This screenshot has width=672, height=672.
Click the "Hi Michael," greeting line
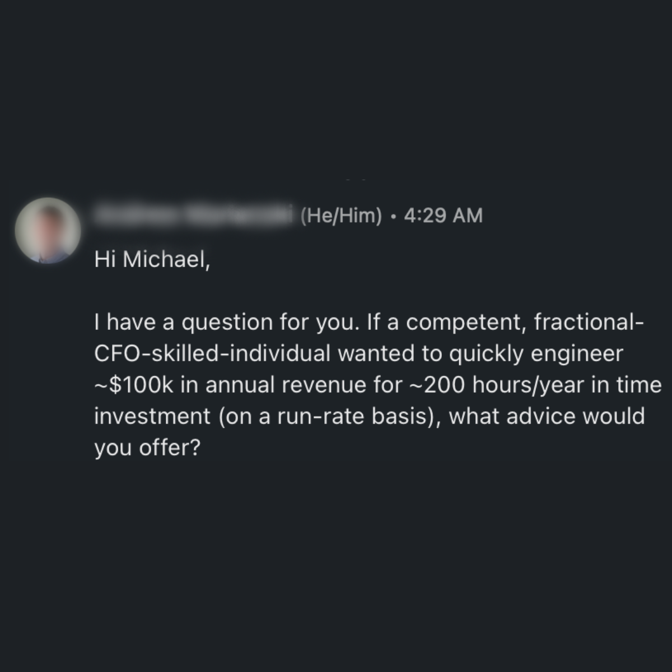click(x=152, y=260)
